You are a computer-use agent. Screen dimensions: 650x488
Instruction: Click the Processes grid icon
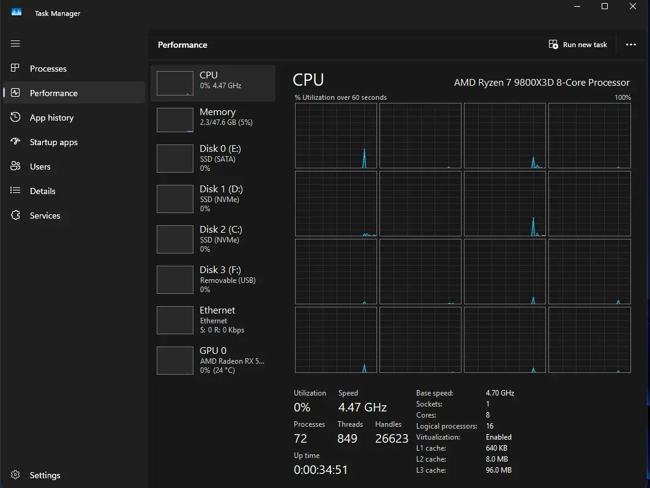(15, 68)
